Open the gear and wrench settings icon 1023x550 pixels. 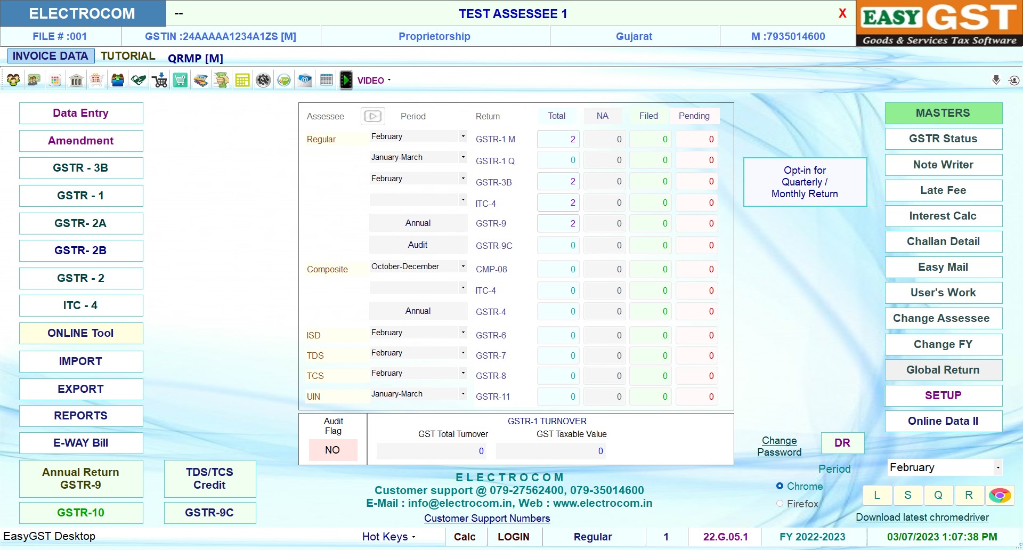(x=263, y=80)
